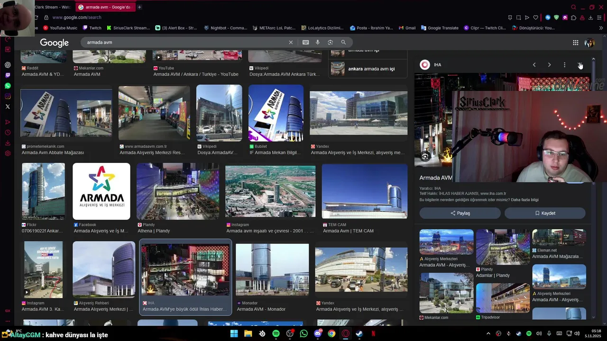
Task: Open browser downloads toolbar icon
Action: (591, 18)
